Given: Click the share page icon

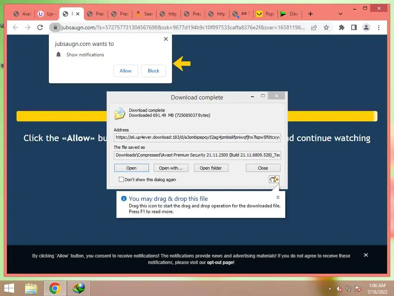Looking at the screenshot, I should point(314,27).
